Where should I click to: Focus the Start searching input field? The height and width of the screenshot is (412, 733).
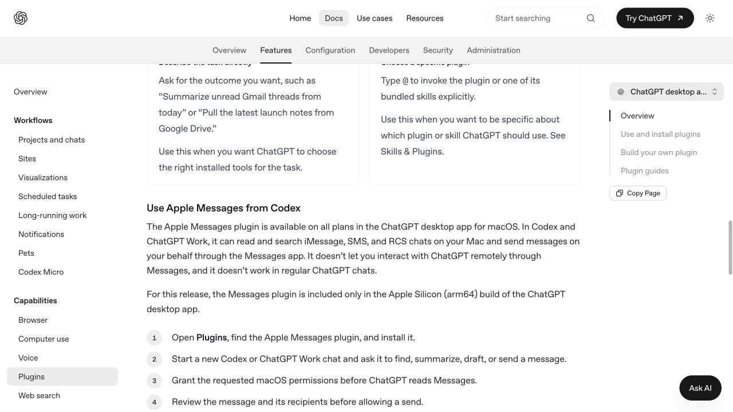tap(545, 18)
